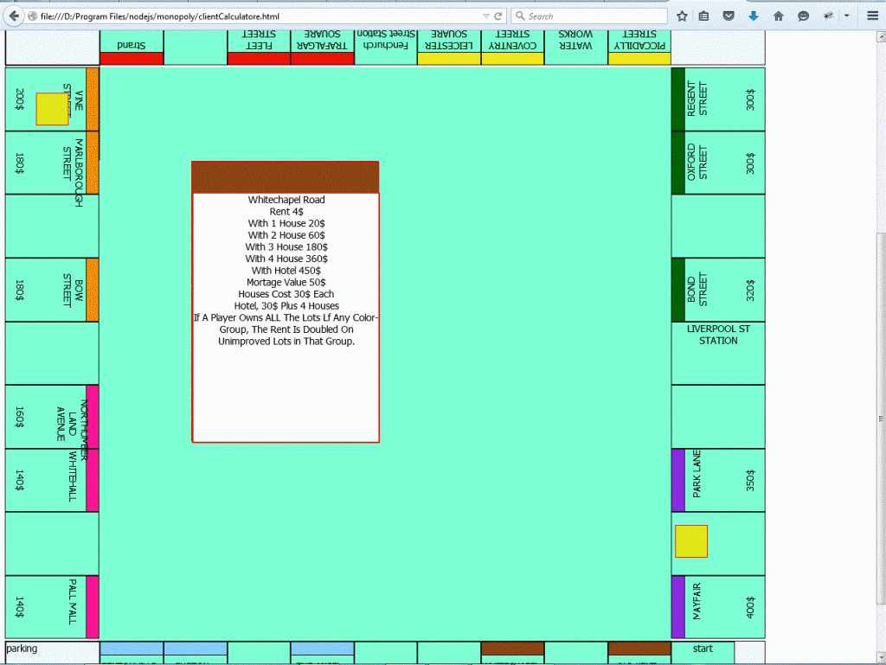Click the "Houses Cost 30$ Each" line

click(x=286, y=294)
